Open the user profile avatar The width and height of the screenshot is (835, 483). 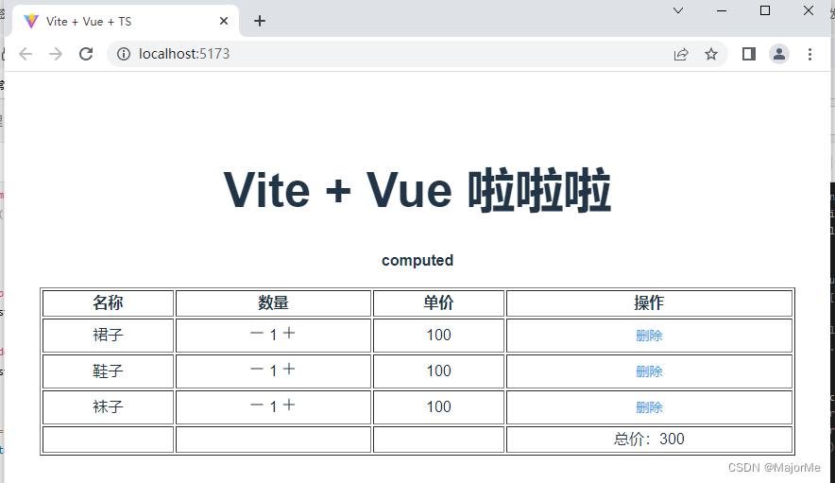779,54
